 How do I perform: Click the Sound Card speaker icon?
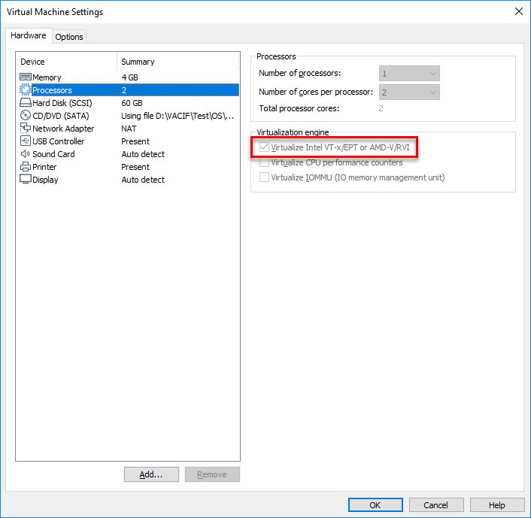point(26,153)
